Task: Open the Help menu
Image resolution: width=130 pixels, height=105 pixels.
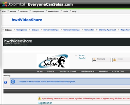Action: (x=74, y=11)
